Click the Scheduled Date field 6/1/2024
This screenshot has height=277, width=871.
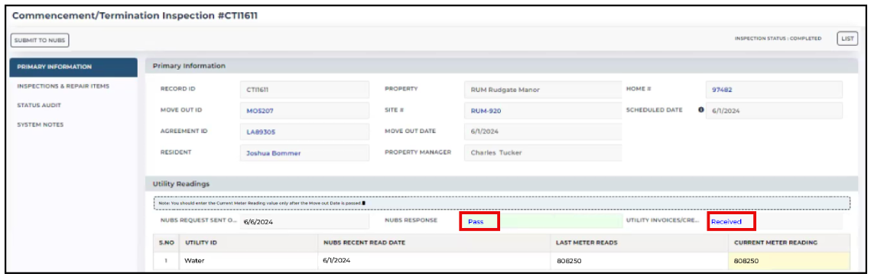[774, 111]
